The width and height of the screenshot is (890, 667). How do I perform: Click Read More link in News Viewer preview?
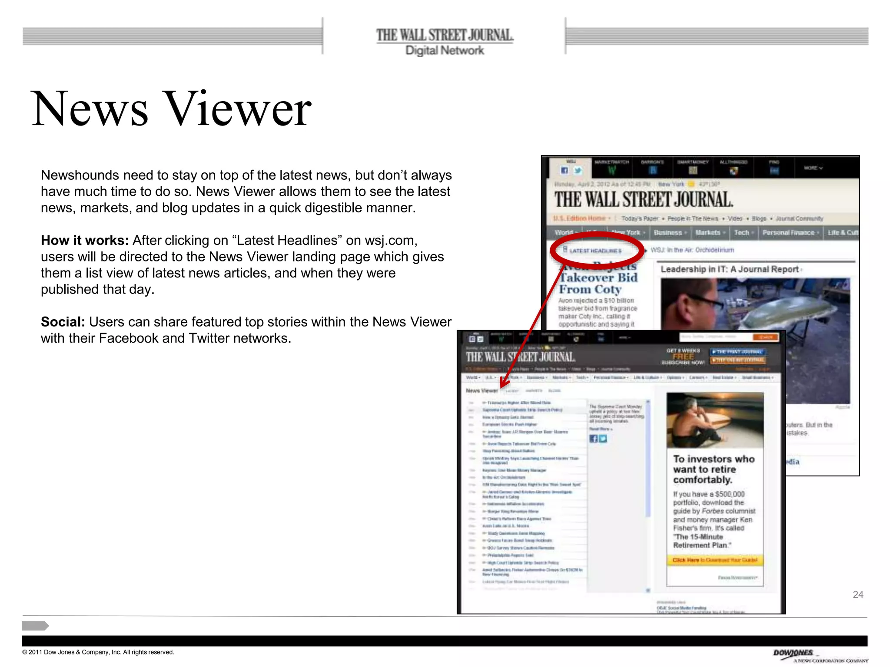pyautogui.click(x=601, y=429)
